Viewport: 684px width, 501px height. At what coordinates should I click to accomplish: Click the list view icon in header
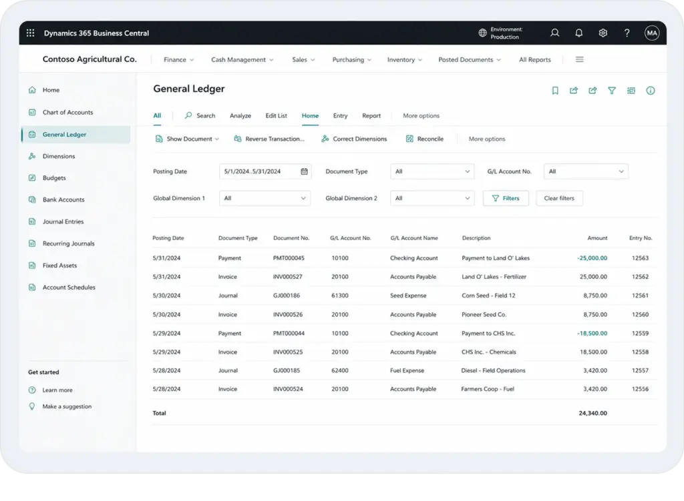tap(631, 91)
